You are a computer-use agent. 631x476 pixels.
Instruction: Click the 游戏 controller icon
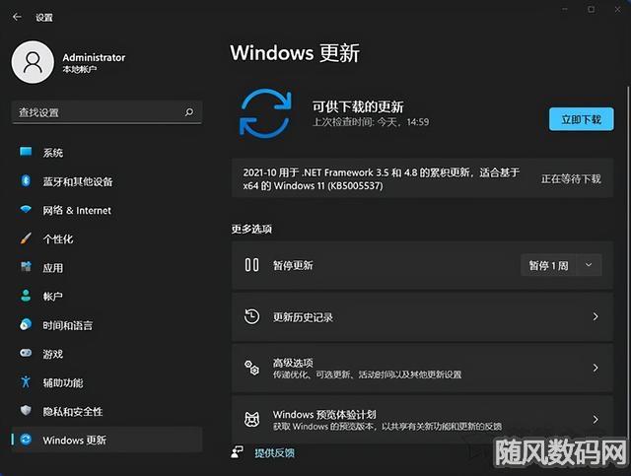[x=26, y=353]
